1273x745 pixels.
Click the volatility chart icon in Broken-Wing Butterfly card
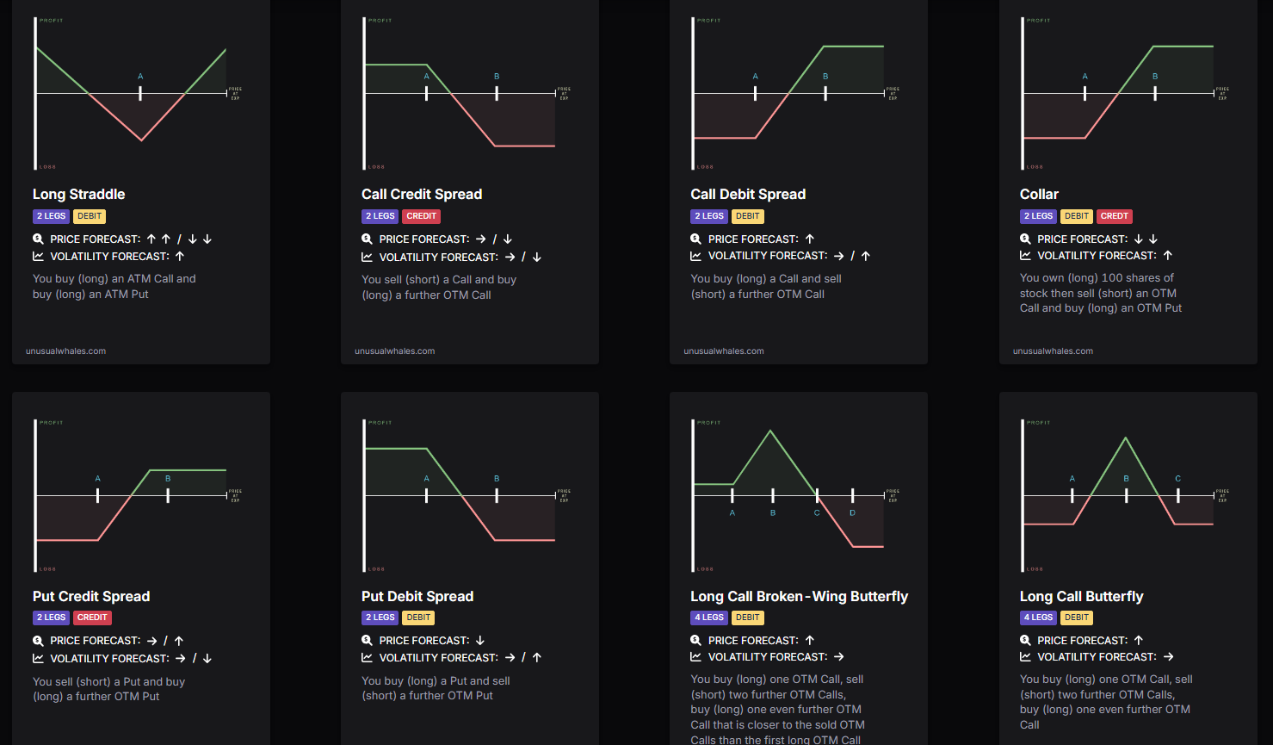tap(695, 656)
